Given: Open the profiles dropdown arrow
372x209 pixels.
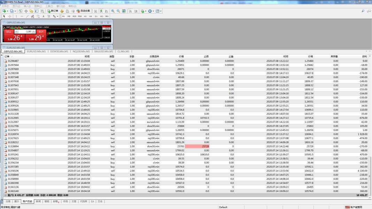Looking at the screenshot, I should pos(15,11).
